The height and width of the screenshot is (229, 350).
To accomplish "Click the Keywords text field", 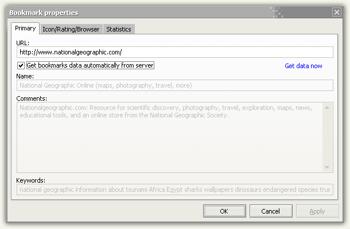I will click(175, 189).
